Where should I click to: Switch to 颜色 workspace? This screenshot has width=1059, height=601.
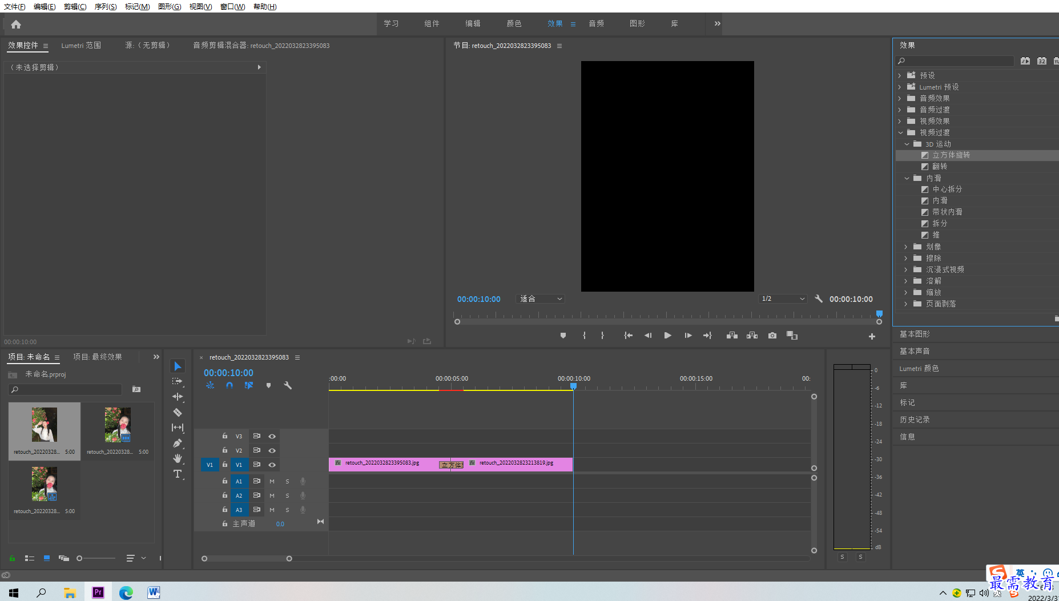[x=514, y=23]
